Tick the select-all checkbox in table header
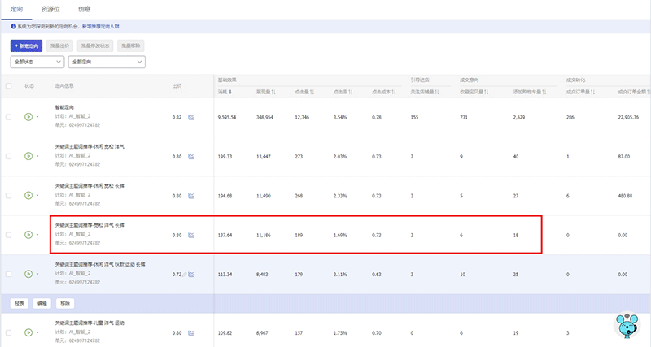Image resolution: width=651 pixels, height=347 pixels. pyautogui.click(x=9, y=85)
